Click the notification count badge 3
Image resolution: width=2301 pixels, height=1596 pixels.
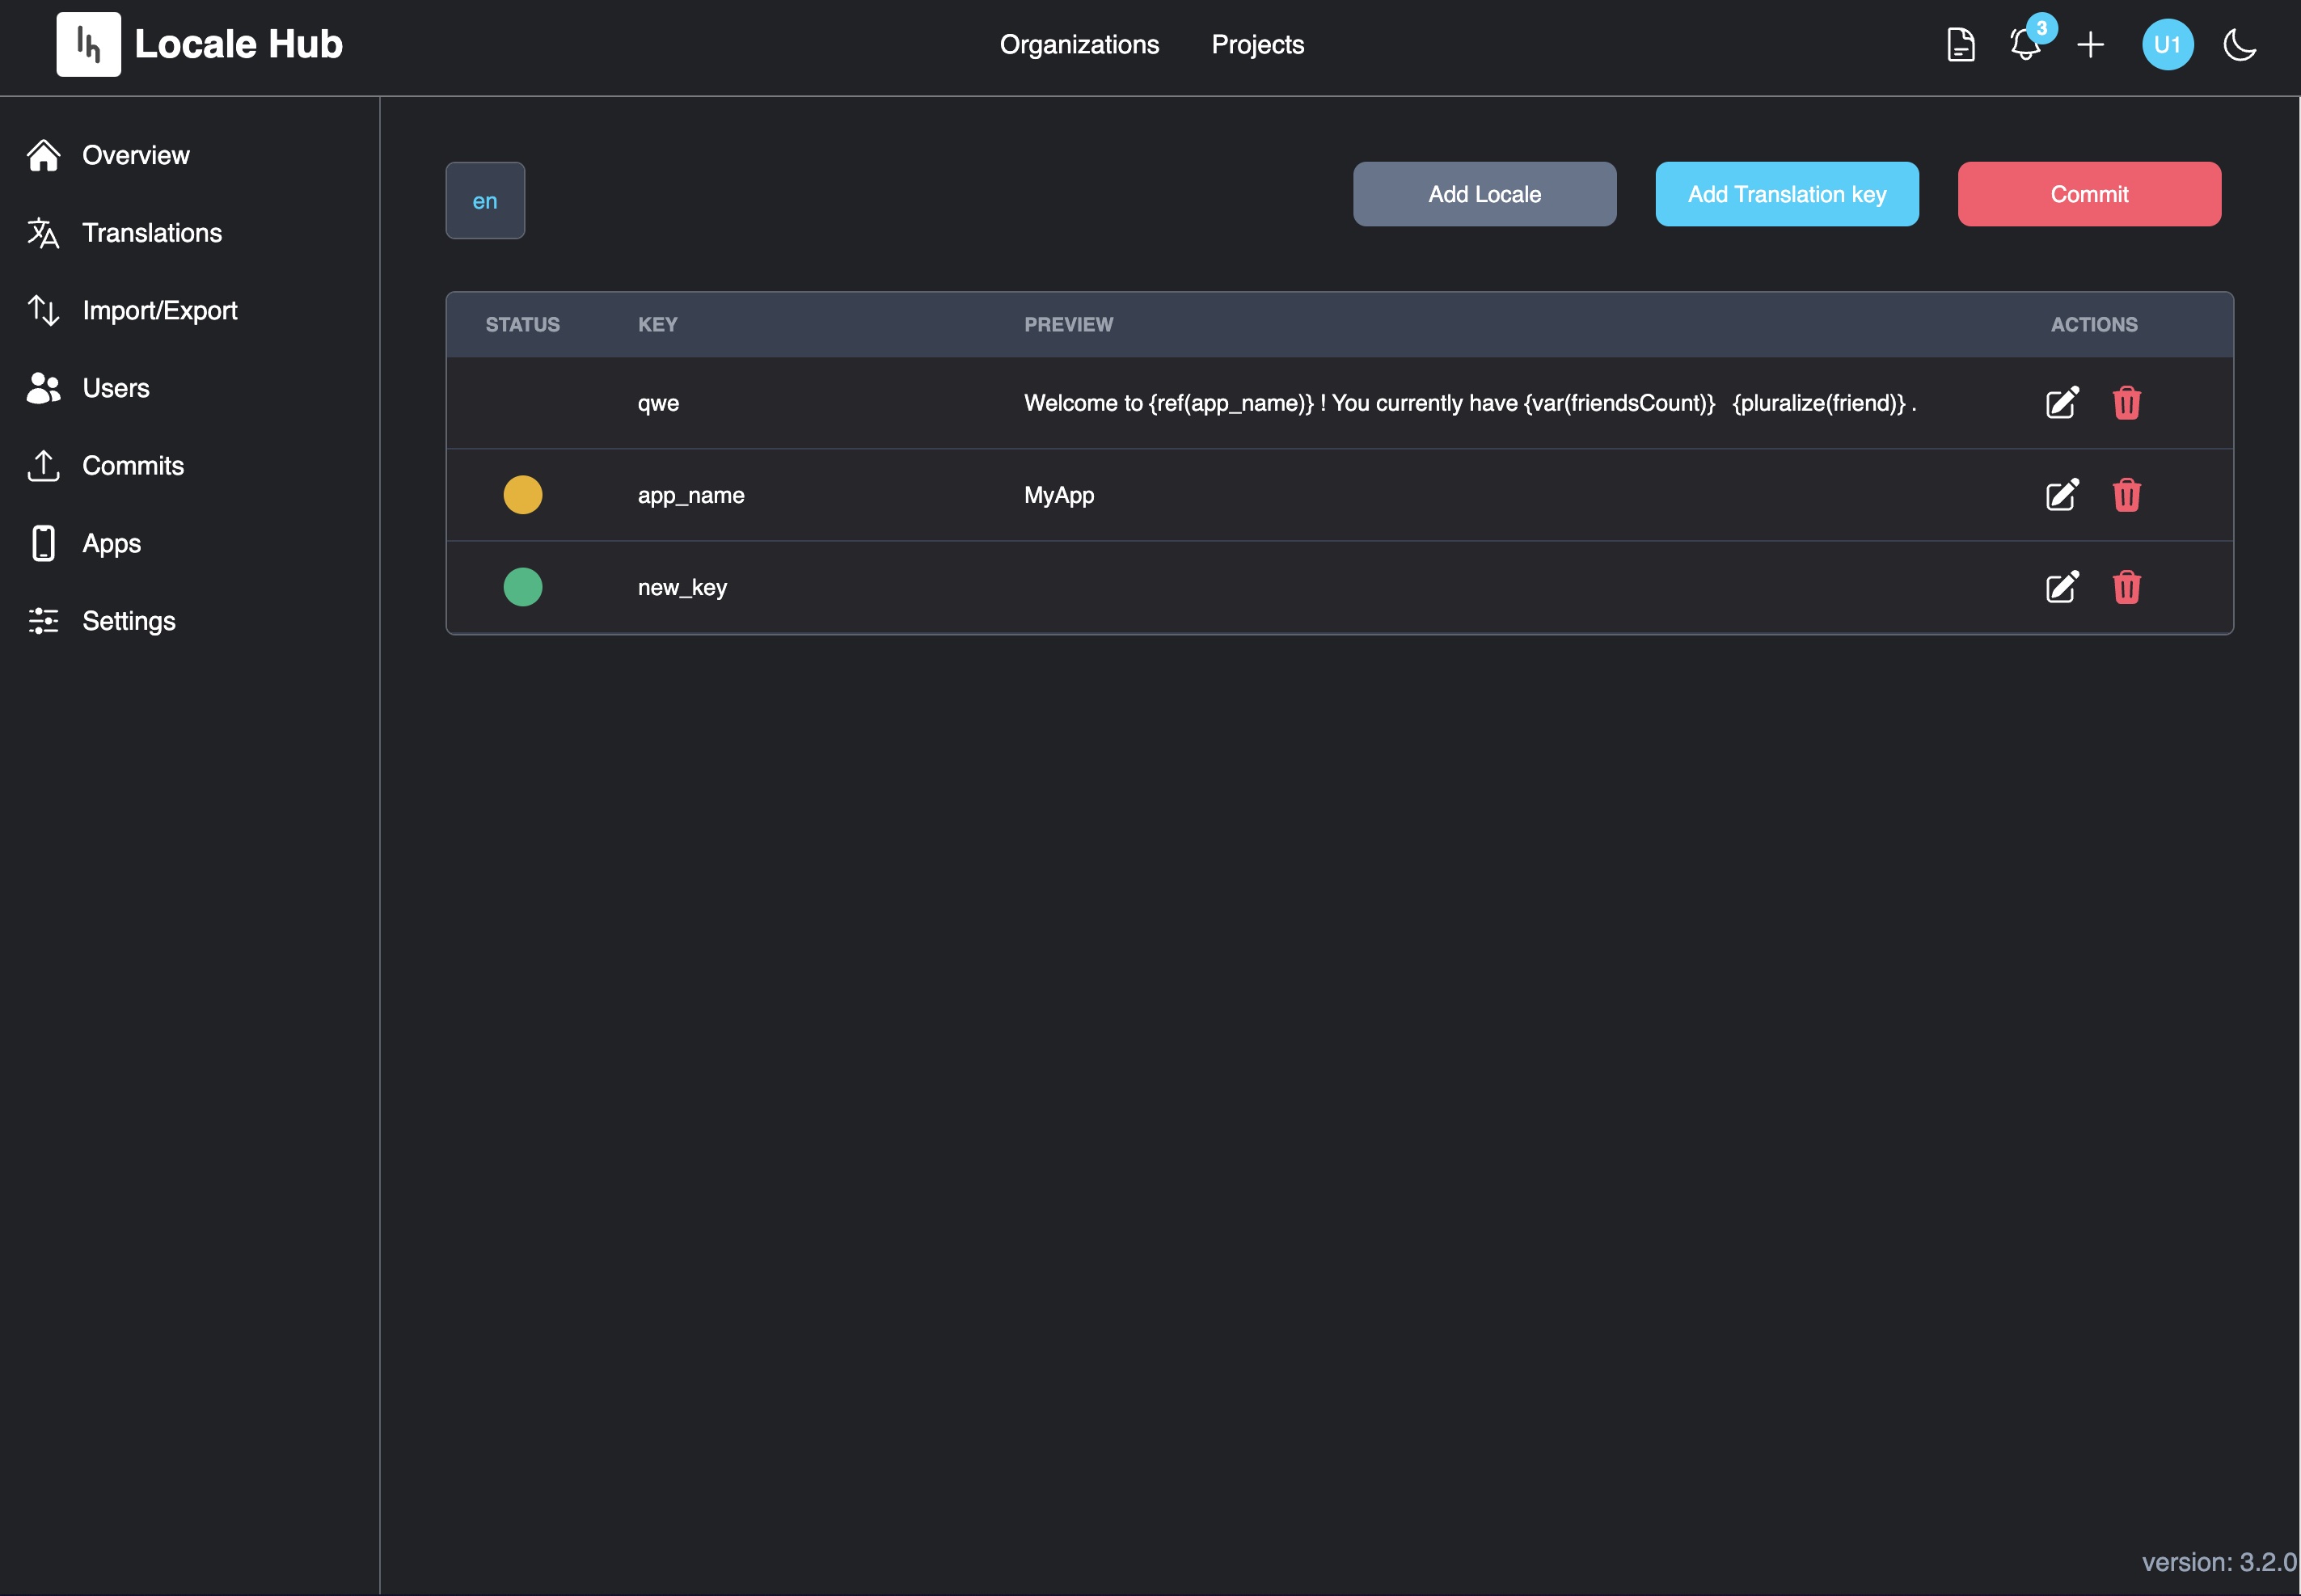point(2041,28)
